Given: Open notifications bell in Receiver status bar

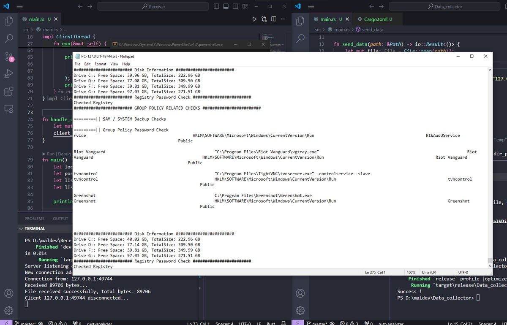Looking at the screenshot, I should 284,323.
